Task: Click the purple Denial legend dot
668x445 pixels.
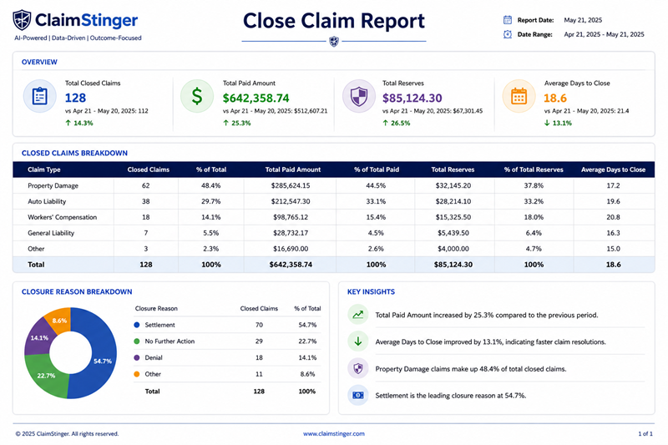Action: 137,357
